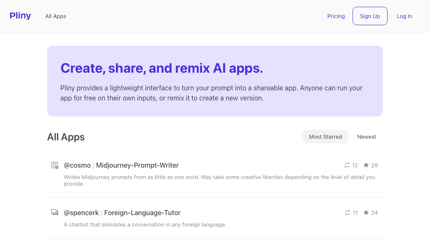Visit the @spencerk user profile
430x242 pixels.
81,213
